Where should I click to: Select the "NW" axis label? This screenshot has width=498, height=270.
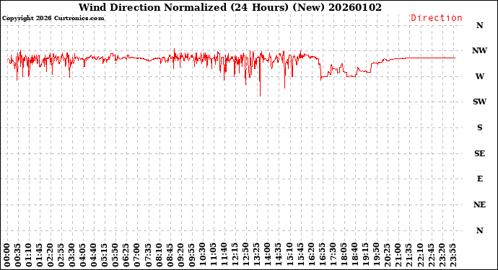479,50
